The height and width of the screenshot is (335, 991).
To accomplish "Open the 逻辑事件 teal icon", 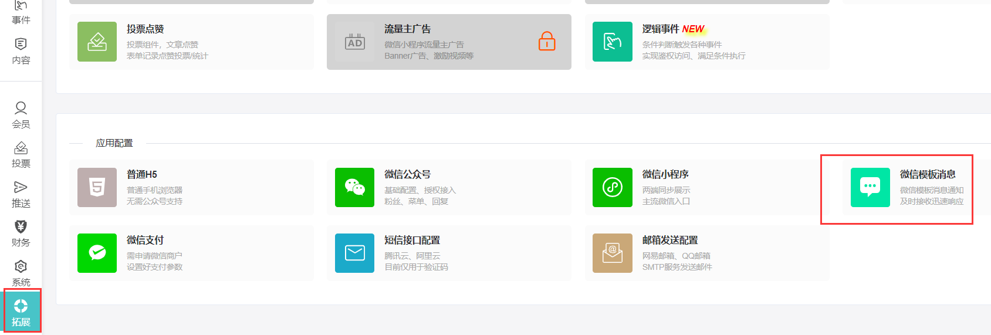I will point(613,42).
